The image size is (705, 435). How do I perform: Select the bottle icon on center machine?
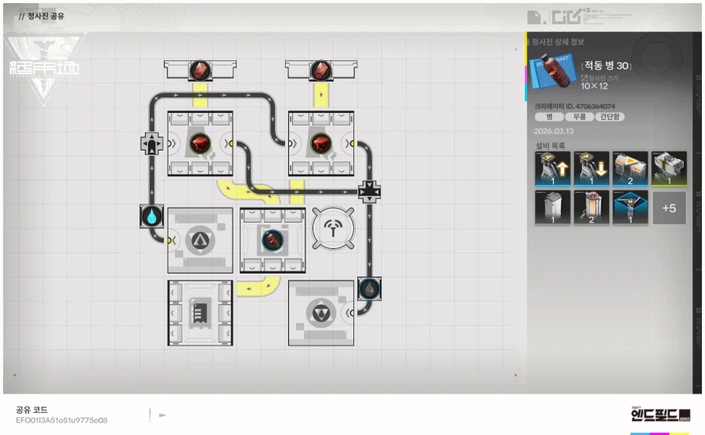[x=272, y=241]
